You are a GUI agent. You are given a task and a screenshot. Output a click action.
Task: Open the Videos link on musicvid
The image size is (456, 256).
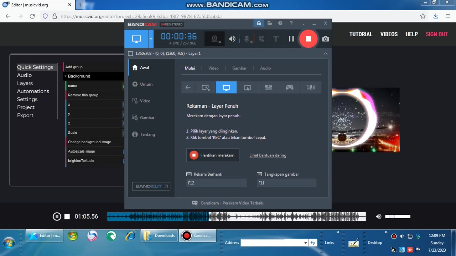389,34
